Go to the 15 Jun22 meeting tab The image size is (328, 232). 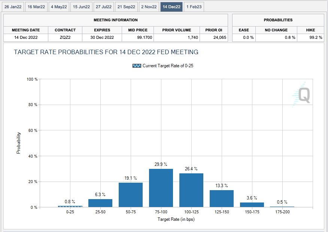[81, 7]
